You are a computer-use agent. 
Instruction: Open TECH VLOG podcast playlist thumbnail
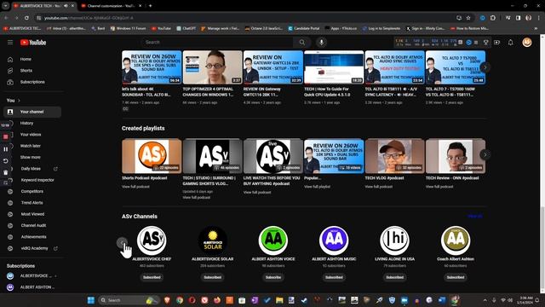(394, 156)
